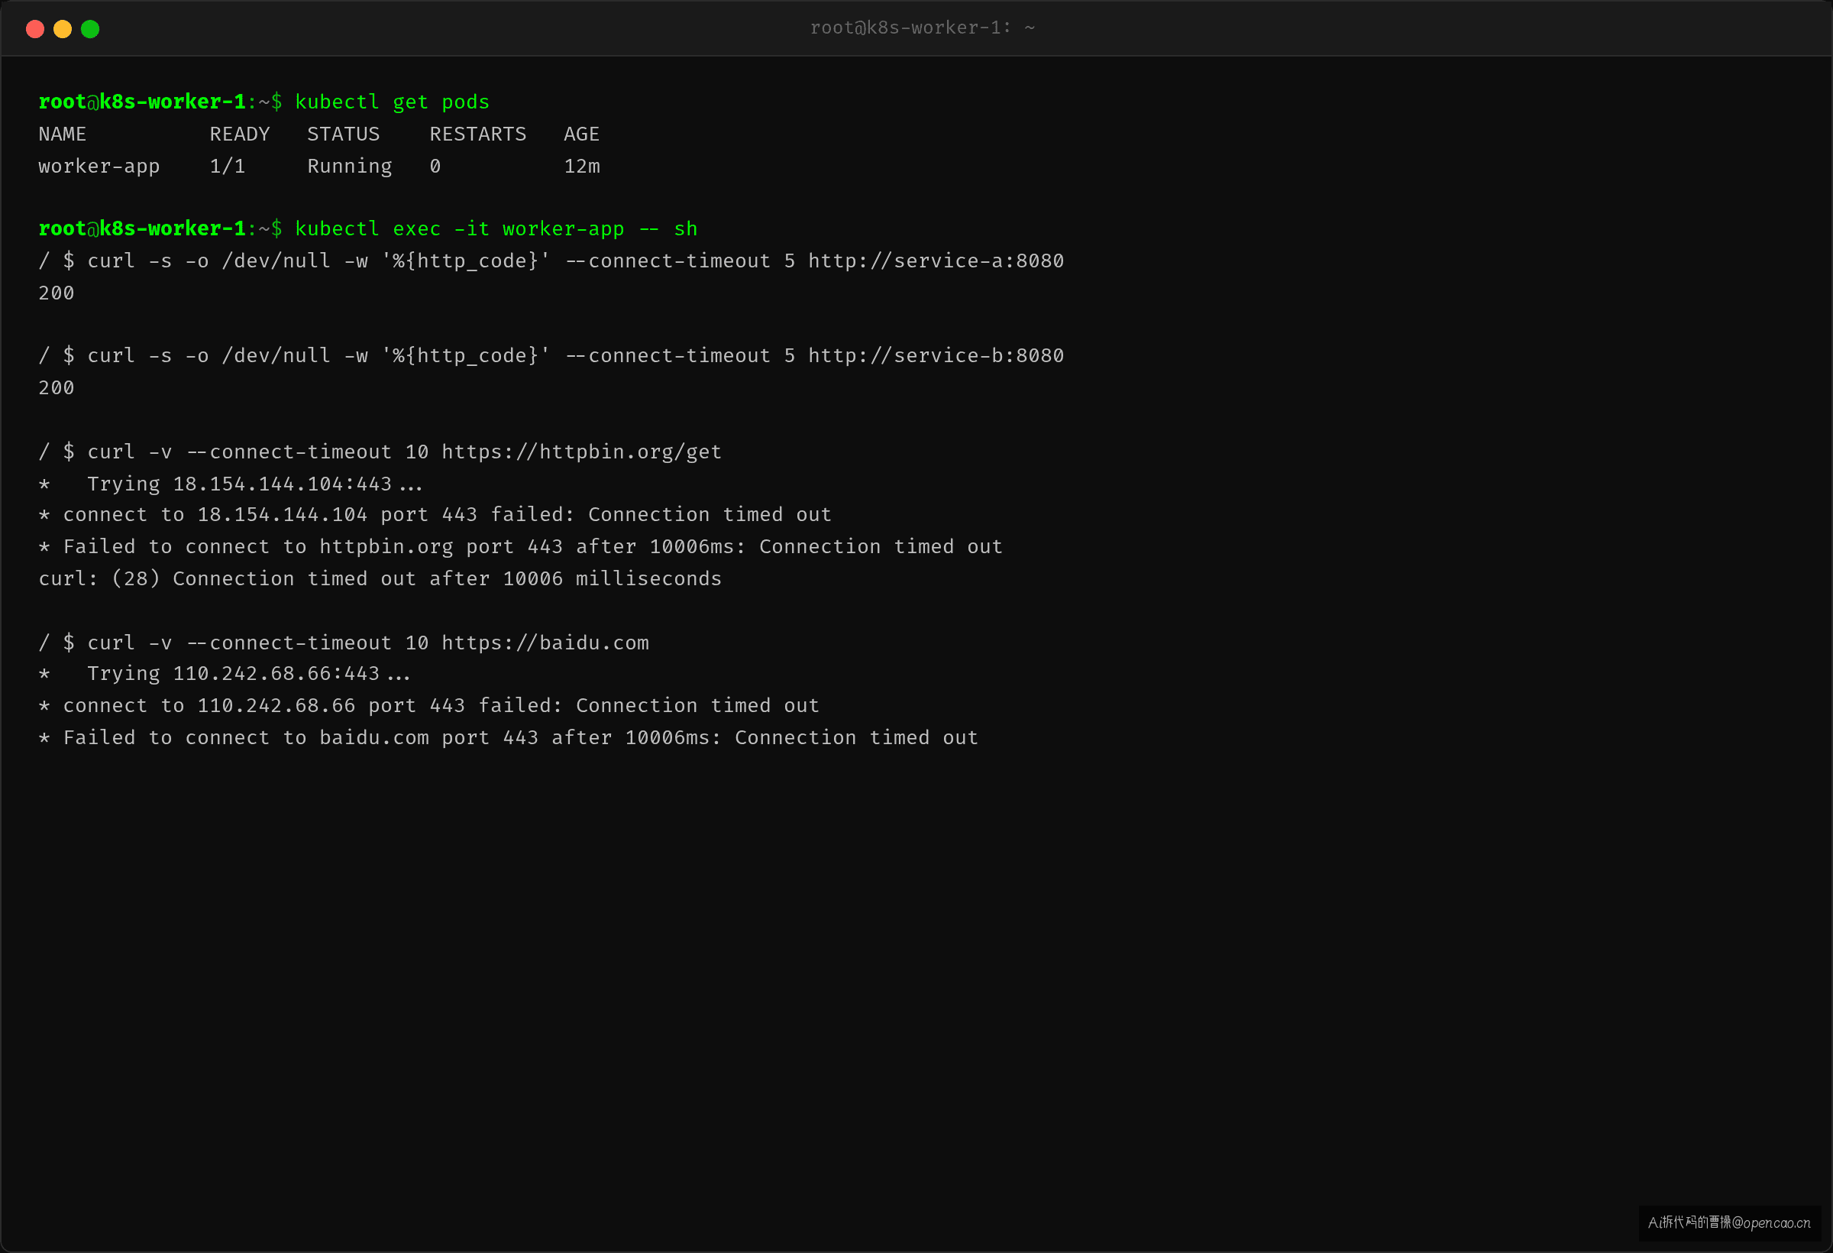1833x1253 pixels.
Task: Click the Running status value
Action: pos(349,167)
